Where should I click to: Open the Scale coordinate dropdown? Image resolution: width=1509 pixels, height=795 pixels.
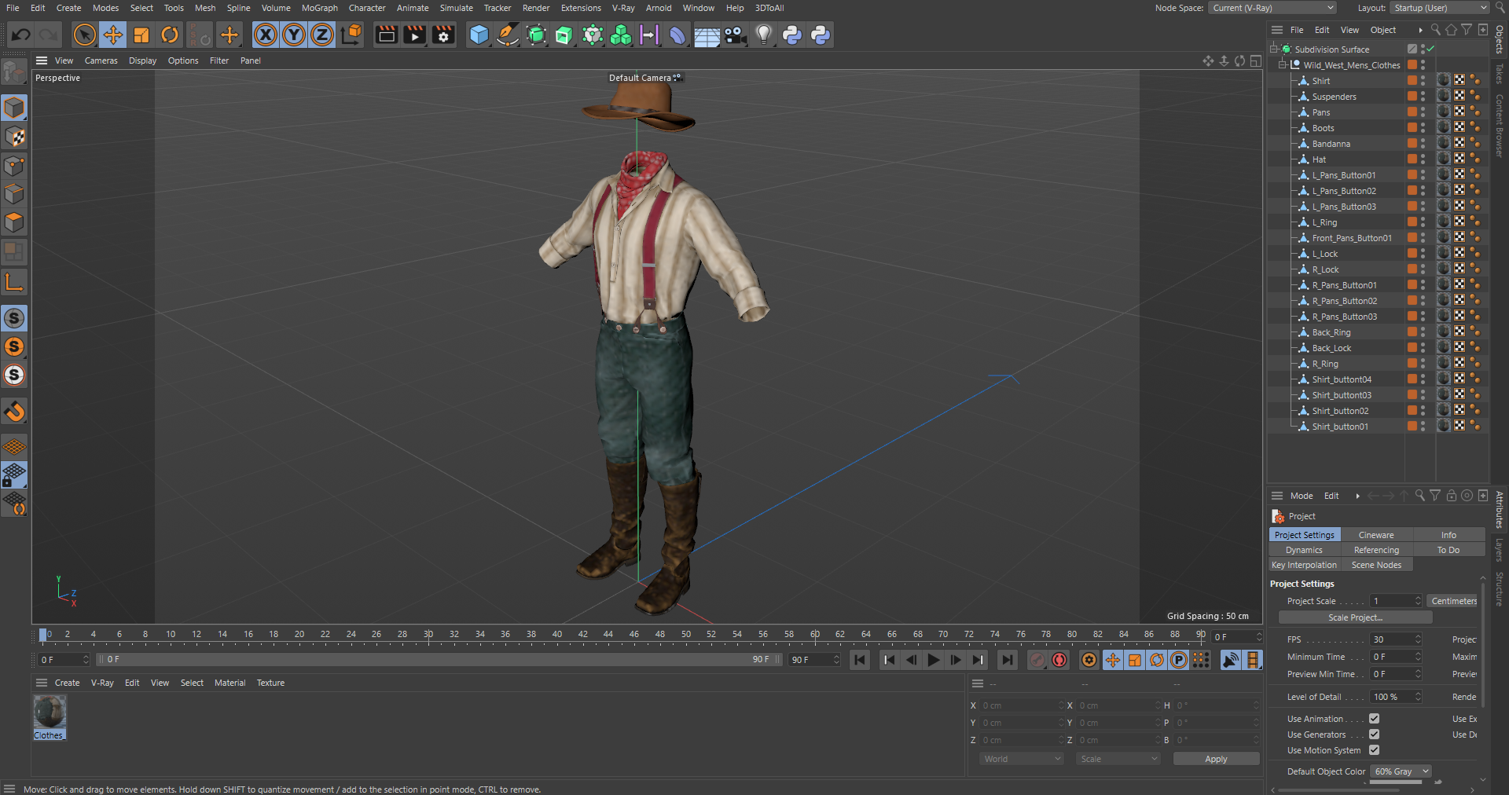pos(1118,759)
